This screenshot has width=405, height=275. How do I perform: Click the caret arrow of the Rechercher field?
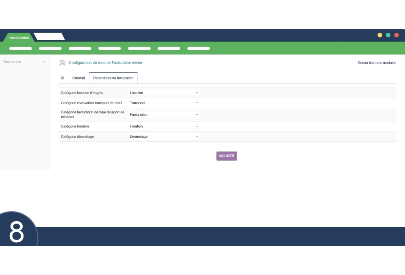[x=44, y=62]
